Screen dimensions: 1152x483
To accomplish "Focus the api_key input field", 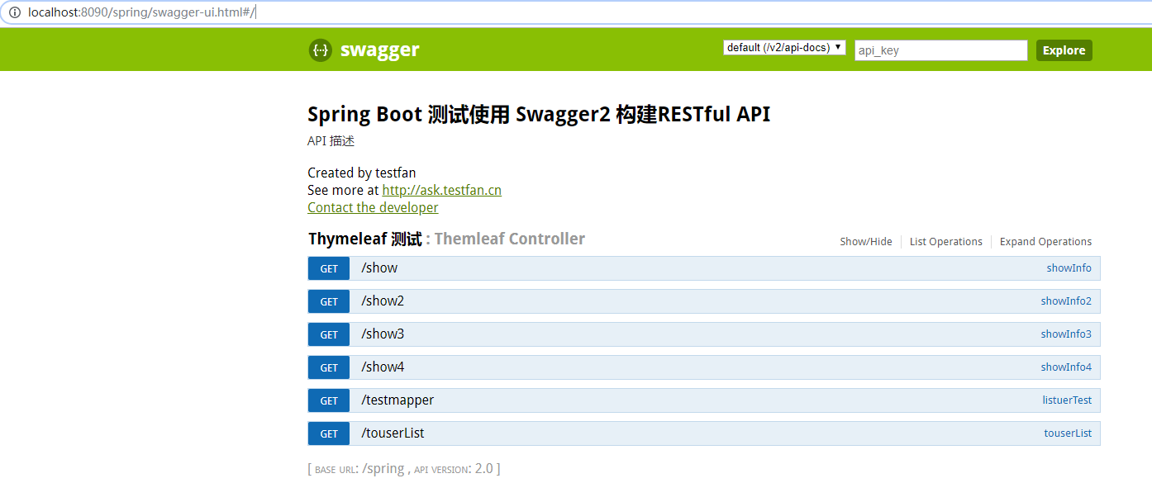I will coord(941,50).
